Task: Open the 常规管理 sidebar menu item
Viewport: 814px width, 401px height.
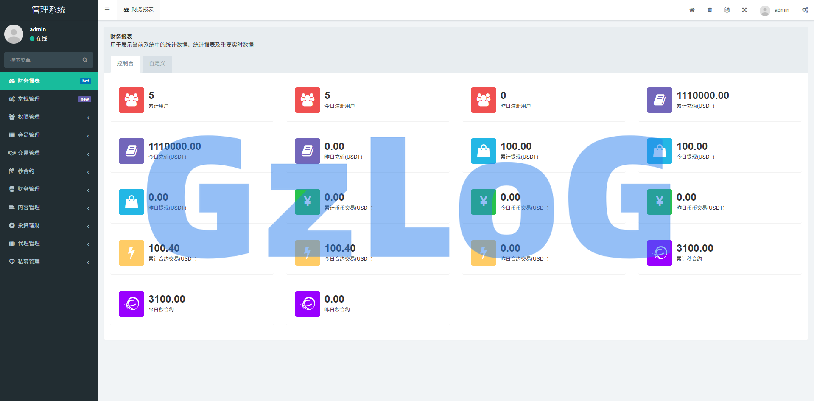Action: tap(49, 99)
